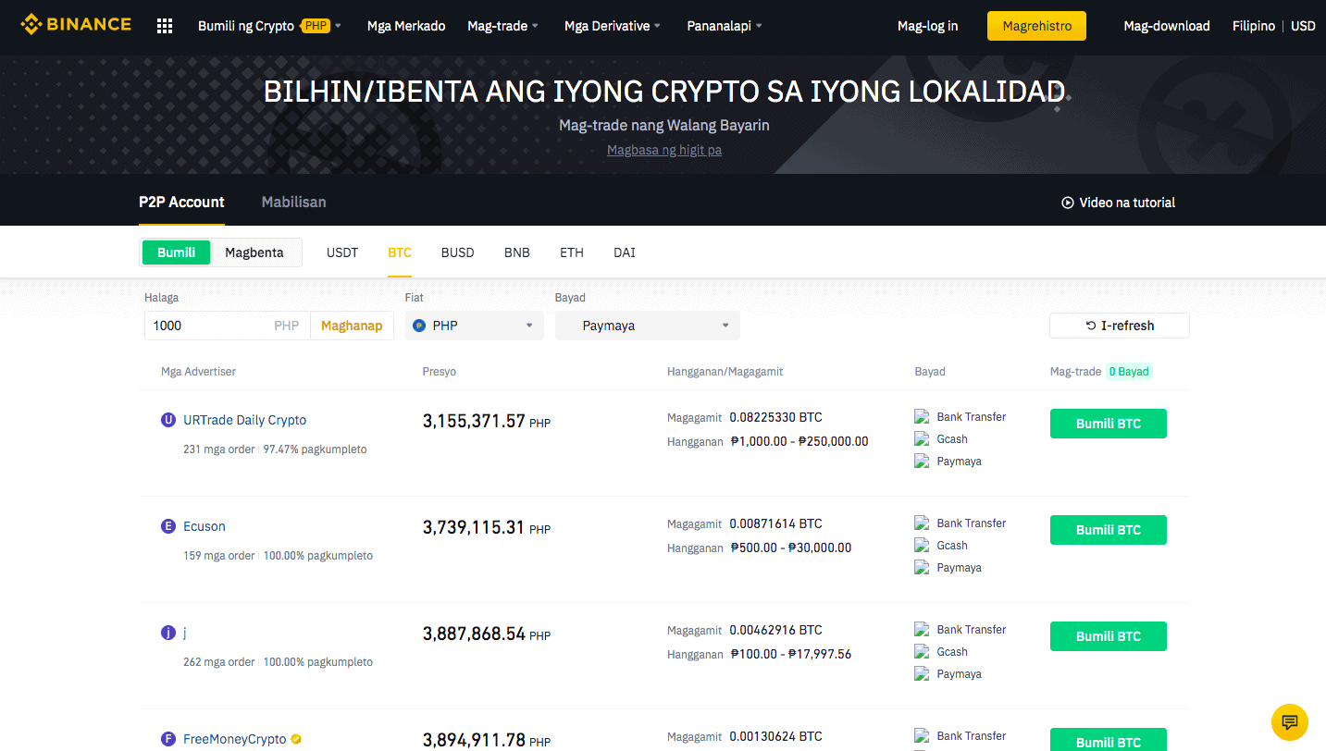
Task: Click the Mag-download link
Action: pyautogui.click(x=1167, y=26)
